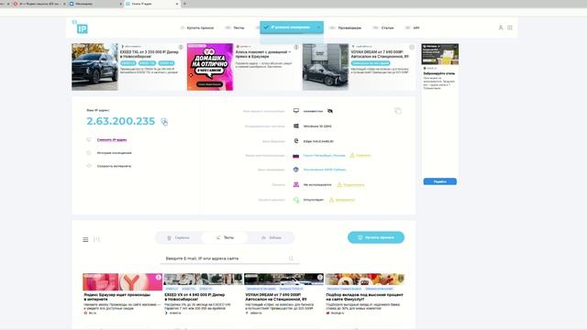Open the API header menu item
The height and width of the screenshot is (330, 587).
pyautogui.click(x=412, y=27)
